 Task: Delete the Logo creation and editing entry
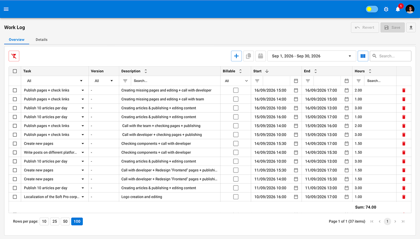click(x=404, y=197)
